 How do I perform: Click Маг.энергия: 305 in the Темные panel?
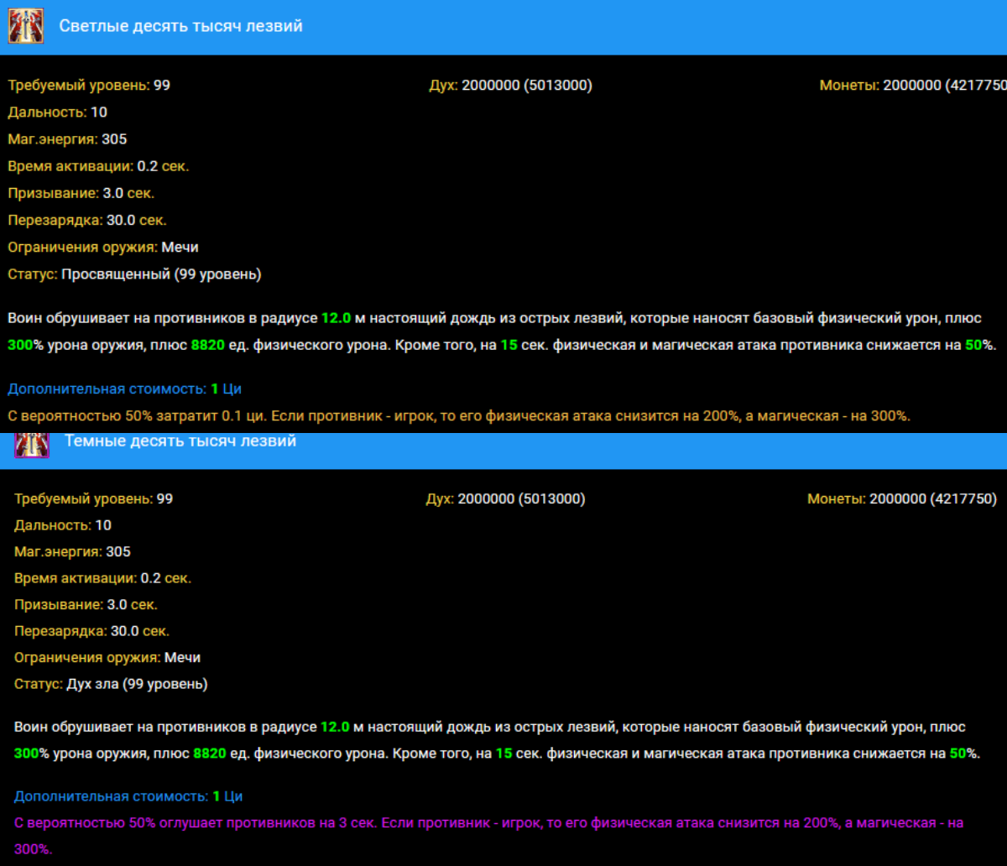(x=72, y=552)
